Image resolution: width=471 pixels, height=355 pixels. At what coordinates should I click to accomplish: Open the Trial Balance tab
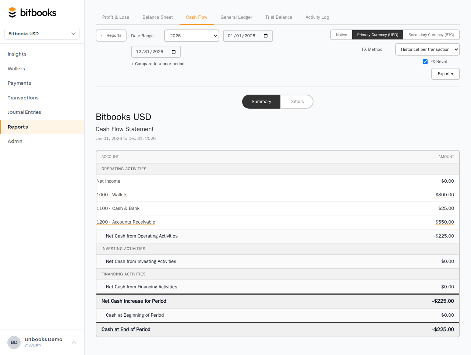[x=279, y=17]
